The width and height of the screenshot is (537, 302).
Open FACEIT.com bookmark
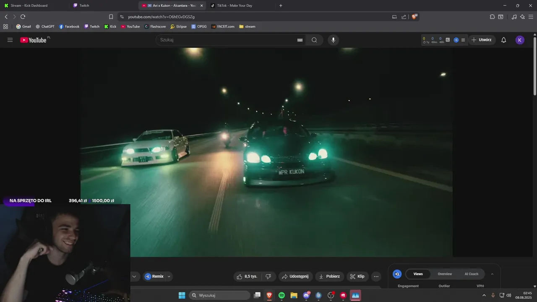point(223,26)
